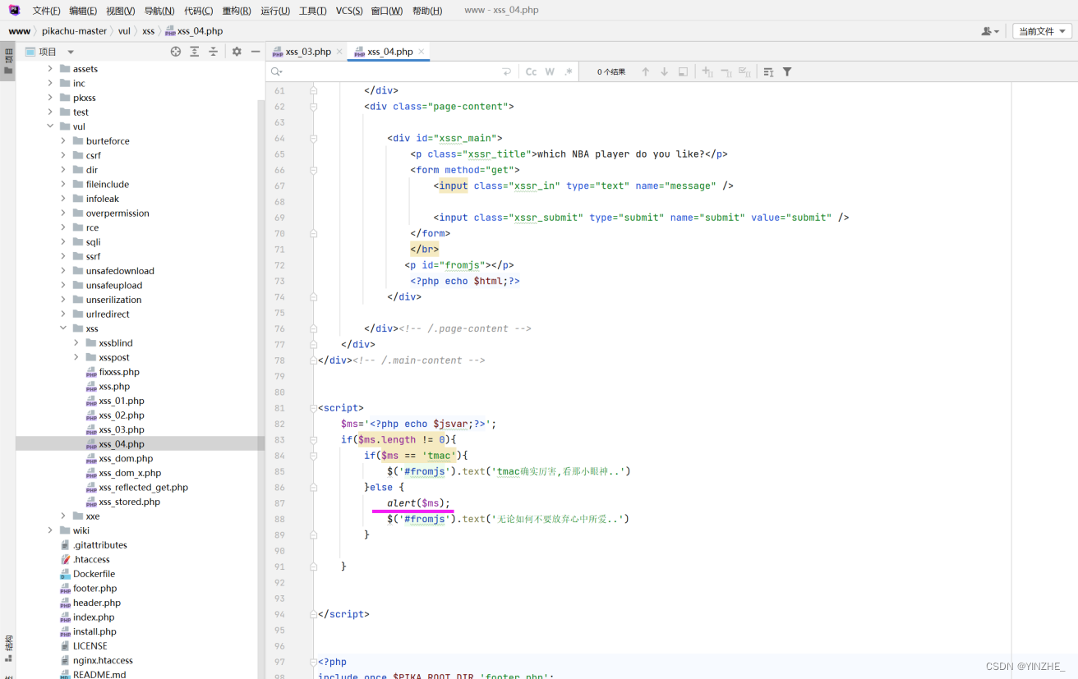This screenshot has width=1078, height=679.
Task: Select xss_stored.php in project tree
Action: click(x=129, y=502)
